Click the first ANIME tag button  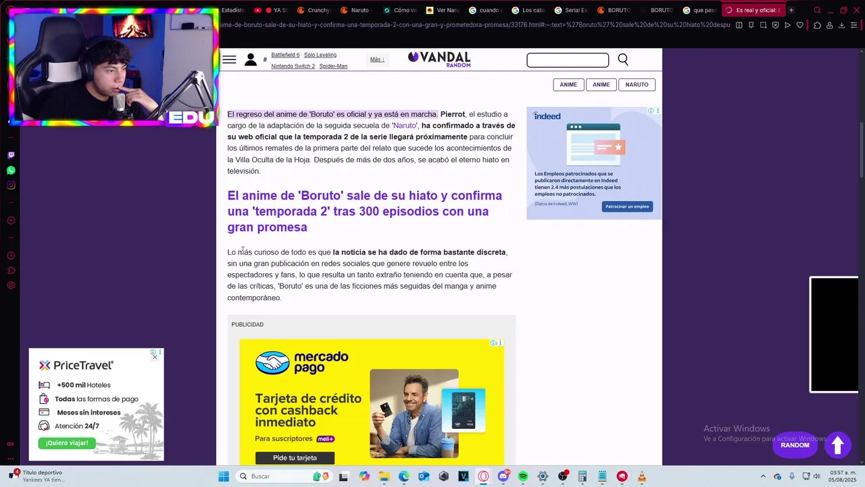(x=568, y=85)
